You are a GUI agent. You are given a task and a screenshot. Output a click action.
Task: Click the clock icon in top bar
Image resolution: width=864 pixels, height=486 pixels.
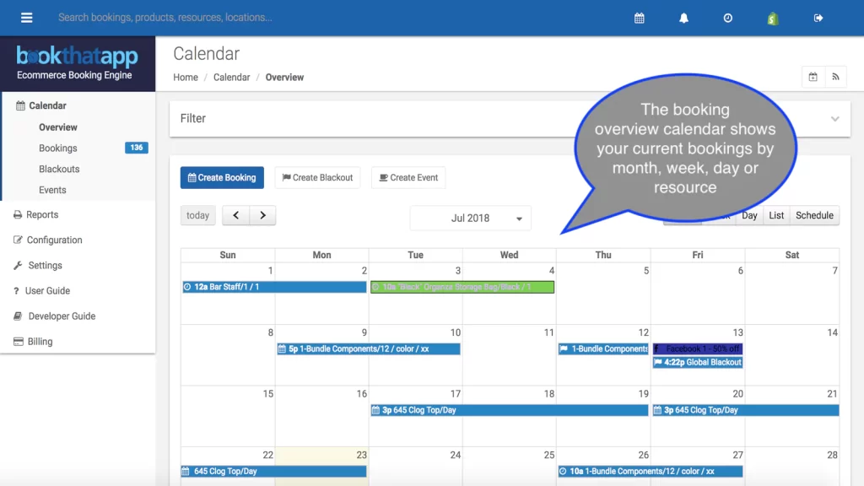coord(728,19)
